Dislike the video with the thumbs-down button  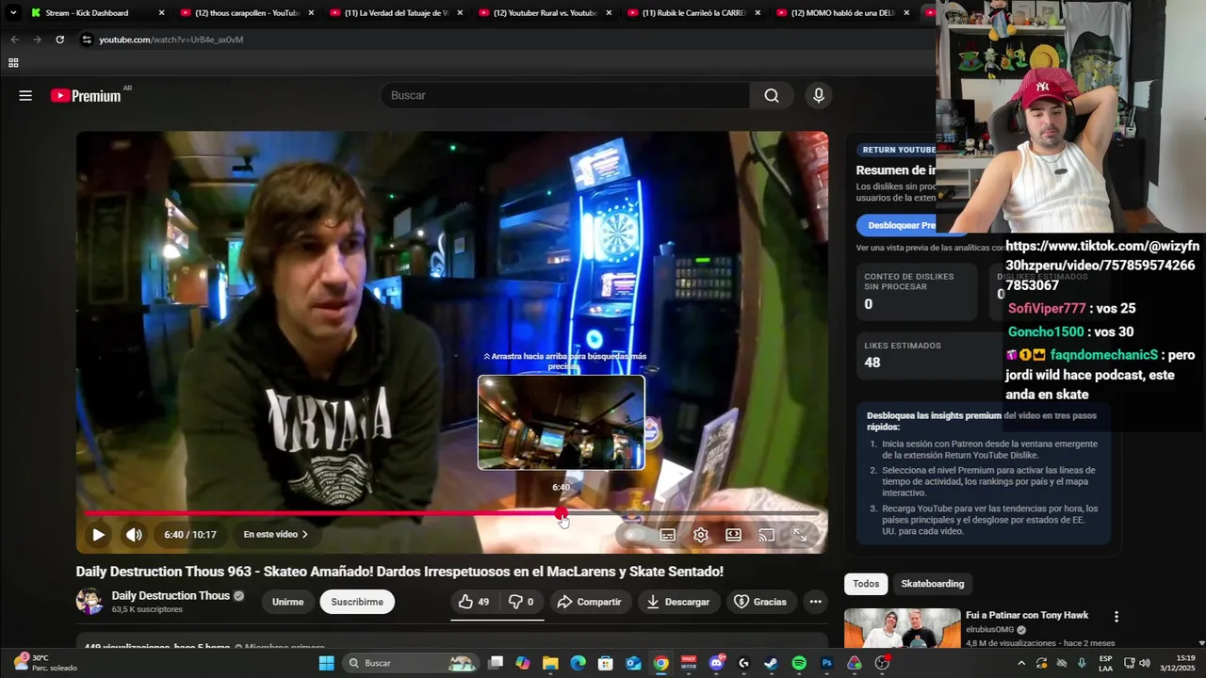pos(521,602)
